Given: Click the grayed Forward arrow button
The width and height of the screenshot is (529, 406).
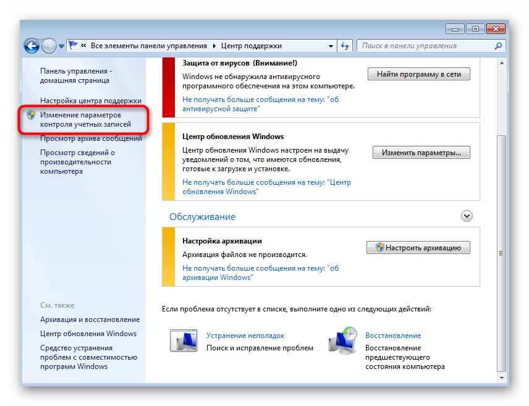Looking at the screenshot, I should [x=49, y=46].
